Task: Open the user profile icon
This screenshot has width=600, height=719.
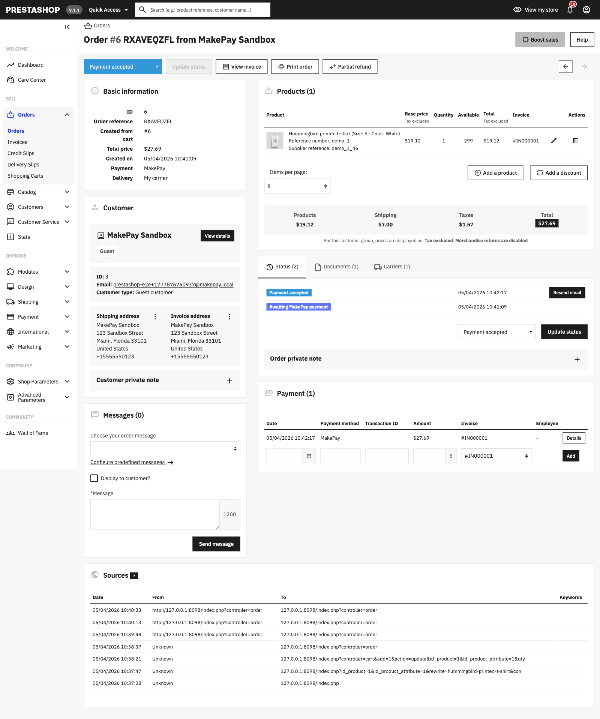Action: [x=586, y=10]
